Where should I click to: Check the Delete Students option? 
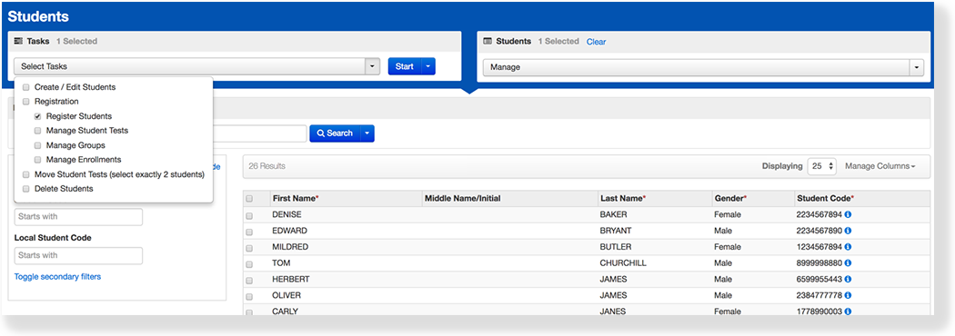[25, 189]
